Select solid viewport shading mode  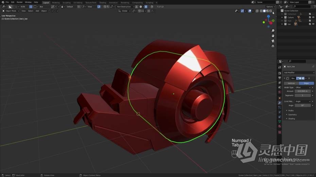point(264,11)
